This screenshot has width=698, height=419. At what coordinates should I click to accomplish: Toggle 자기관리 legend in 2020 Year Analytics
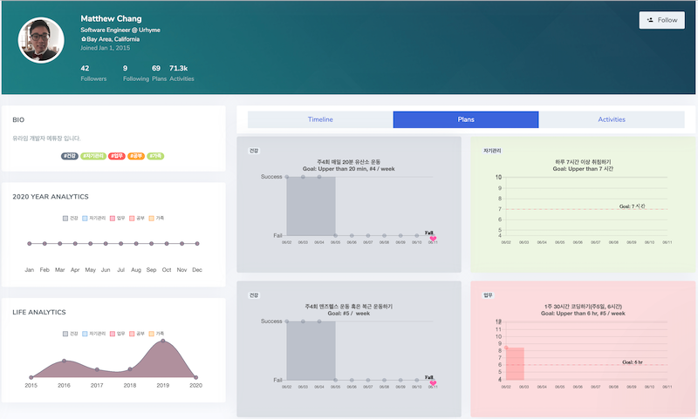(94, 218)
